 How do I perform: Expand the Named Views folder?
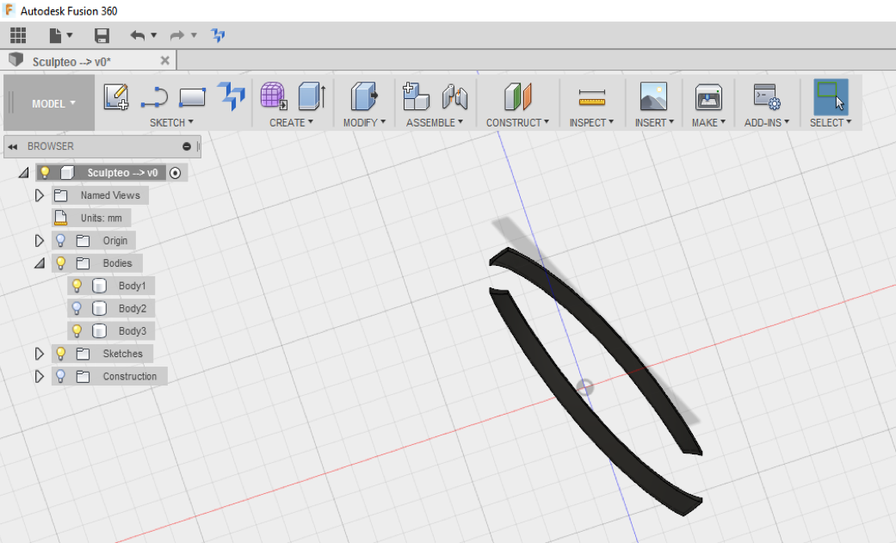39,195
